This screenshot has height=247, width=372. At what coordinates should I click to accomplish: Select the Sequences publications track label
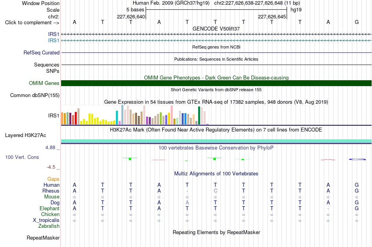click(47, 65)
